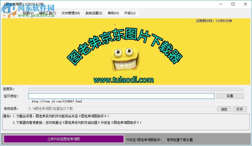Click the example URL http://item.jd.com/1234567.html
This screenshot has width=252, height=146.
[x=57, y=101]
